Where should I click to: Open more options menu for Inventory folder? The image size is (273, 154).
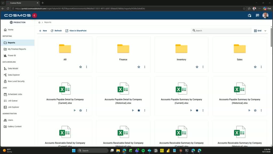tap(203, 67)
